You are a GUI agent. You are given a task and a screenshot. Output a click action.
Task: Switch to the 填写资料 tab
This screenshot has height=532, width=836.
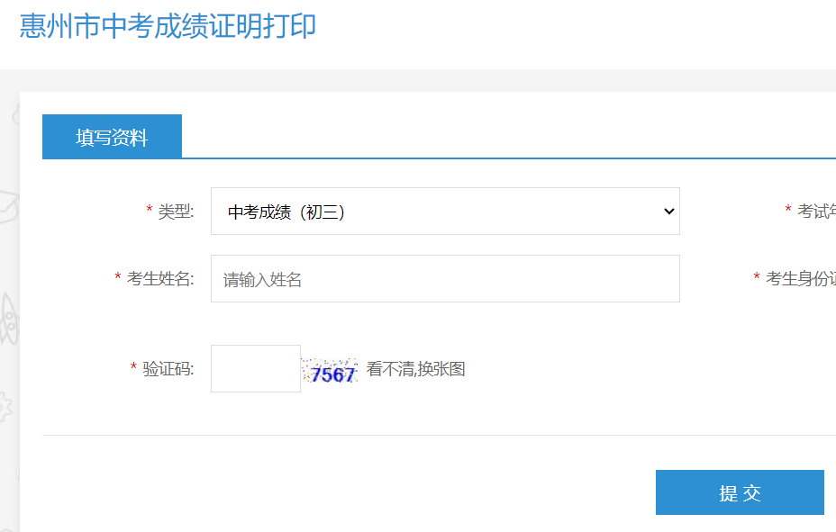click(112, 137)
